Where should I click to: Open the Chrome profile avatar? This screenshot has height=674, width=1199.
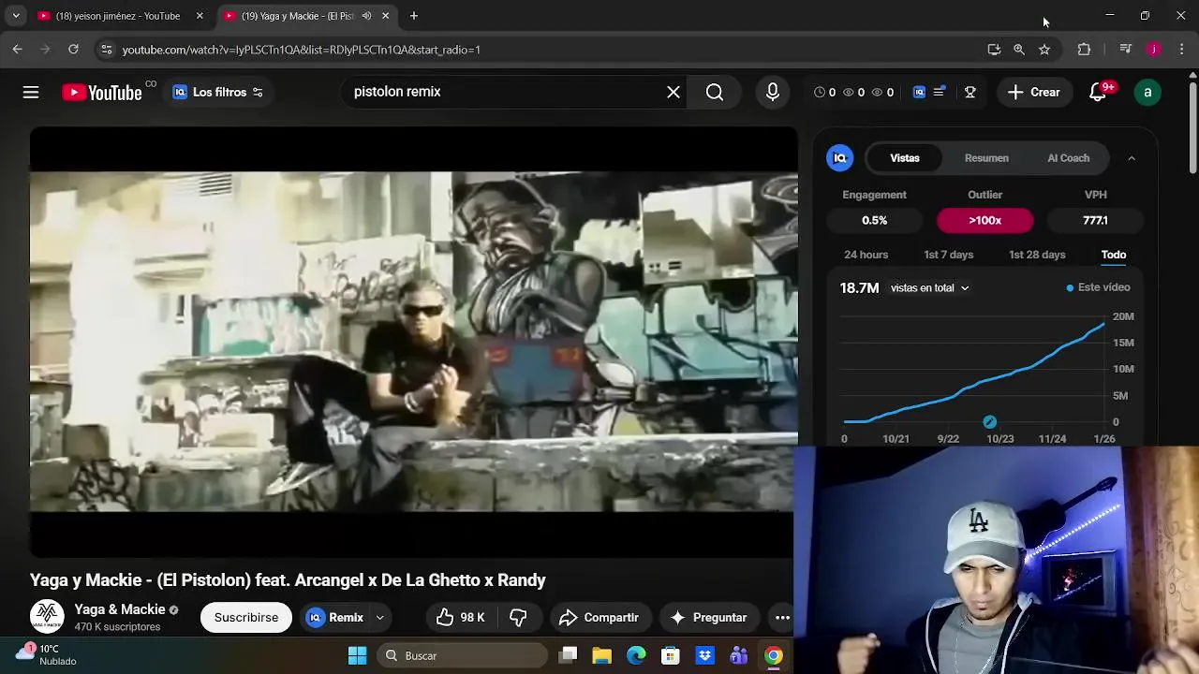1154,50
